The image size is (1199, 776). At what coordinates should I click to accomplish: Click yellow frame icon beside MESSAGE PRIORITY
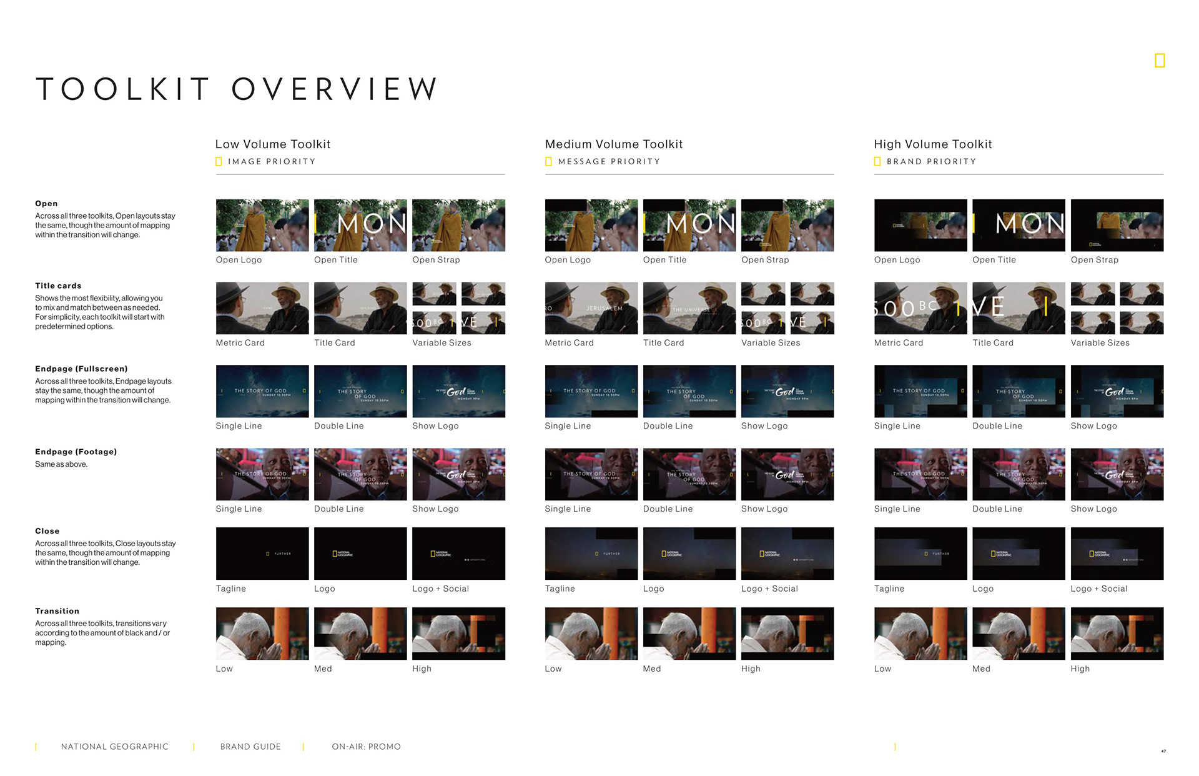click(x=548, y=162)
